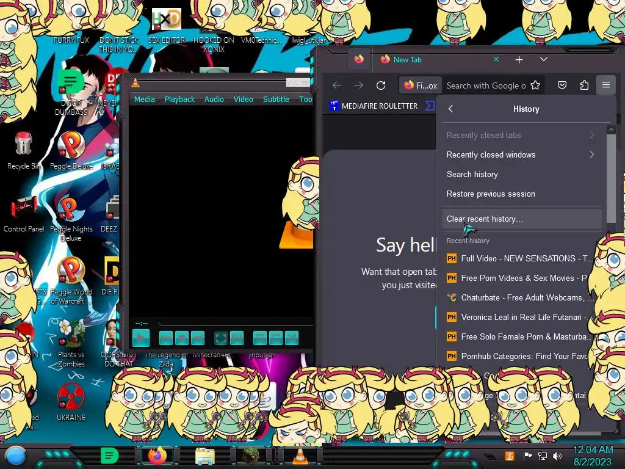The height and width of the screenshot is (469, 625).
Task: Toggle VLC shuffle random button
Action: coord(292,338)
